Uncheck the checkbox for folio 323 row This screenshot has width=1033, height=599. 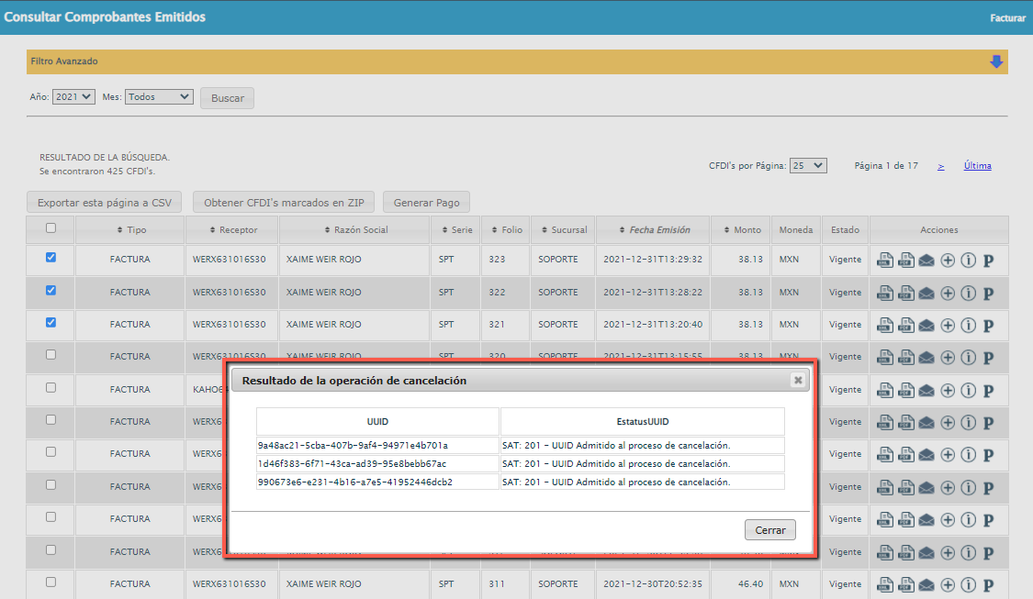[51, 258]
